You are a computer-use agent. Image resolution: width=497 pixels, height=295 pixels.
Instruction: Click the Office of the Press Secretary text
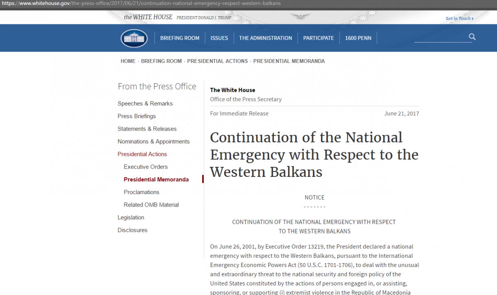(x=246, y=100)
